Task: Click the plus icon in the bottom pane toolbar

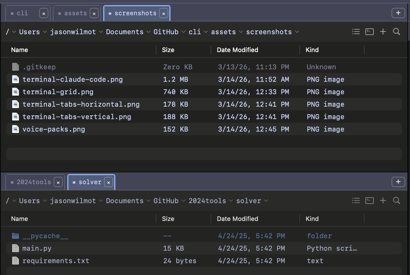Action: pyautogui.click(x=383, y=200)
